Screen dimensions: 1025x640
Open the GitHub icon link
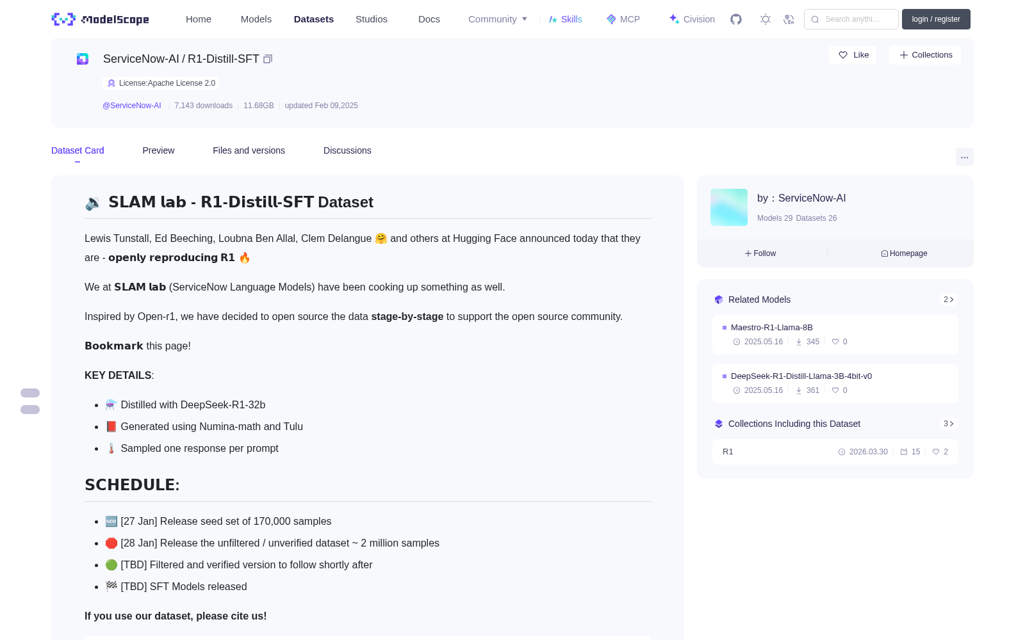pyautogui.click(x=736, y=19)
